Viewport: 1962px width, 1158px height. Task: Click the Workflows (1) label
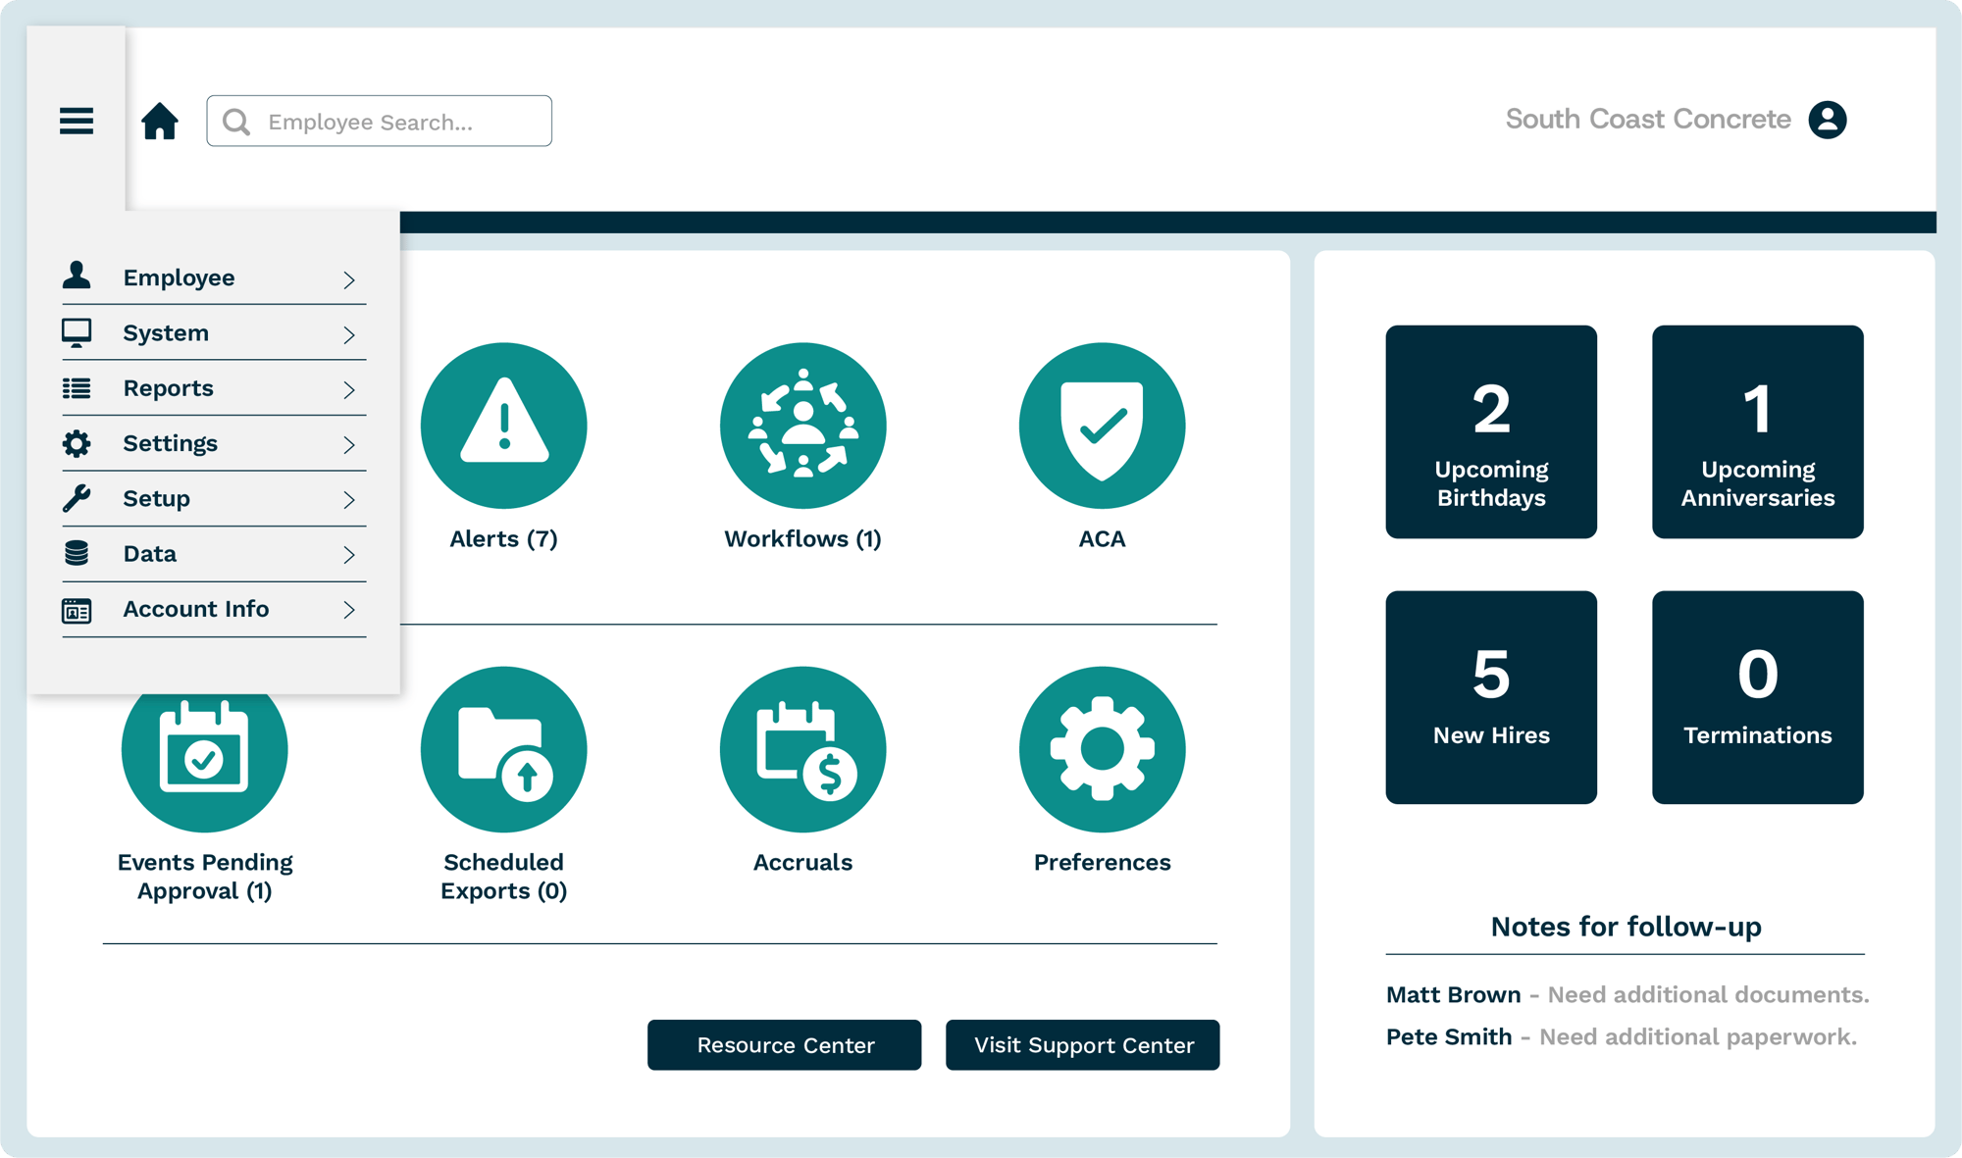click(803, 539)
